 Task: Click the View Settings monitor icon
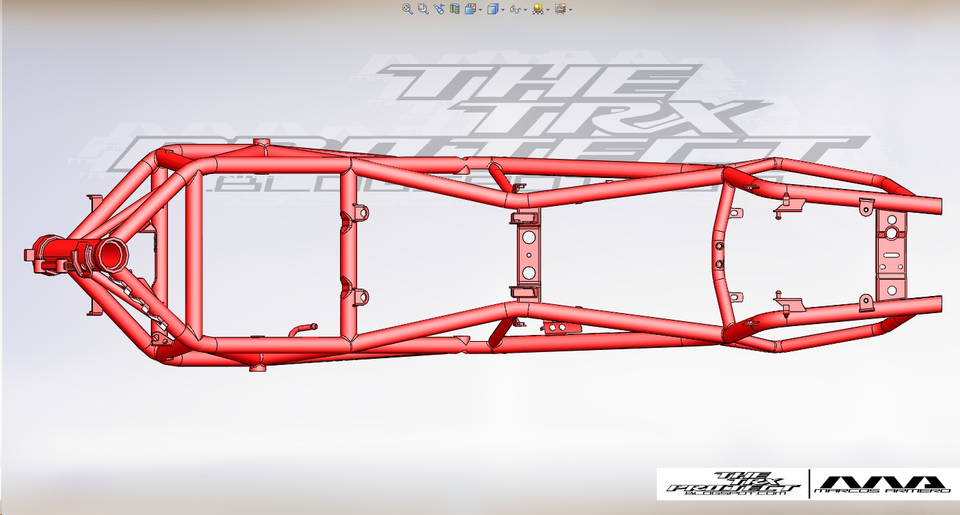[561, 9]
